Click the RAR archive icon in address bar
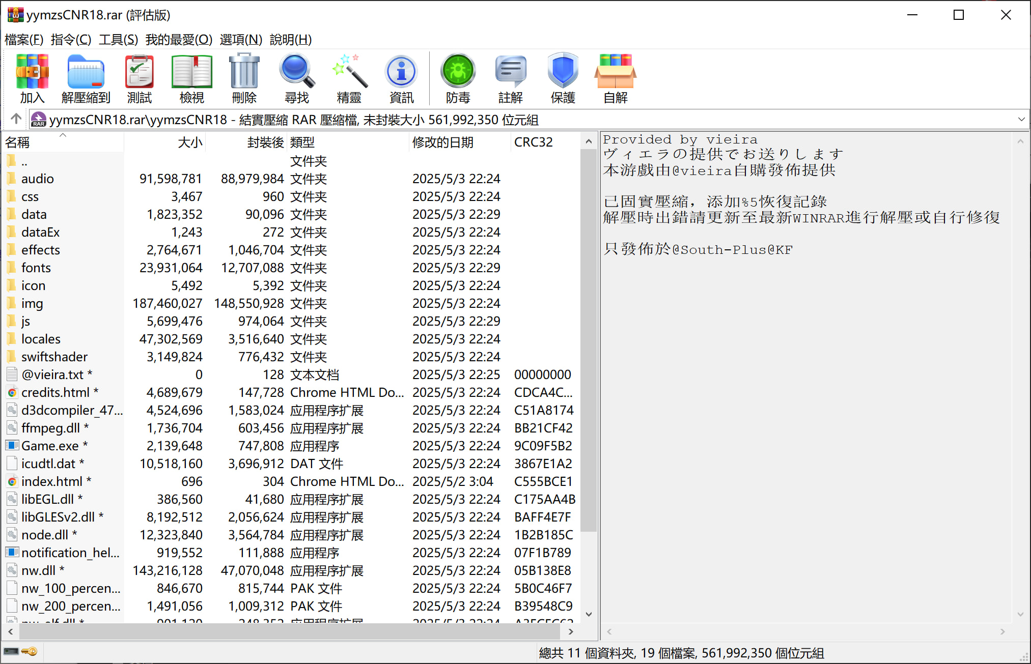The height and width of the screenshot is (664, 1031). pos(39,120)
